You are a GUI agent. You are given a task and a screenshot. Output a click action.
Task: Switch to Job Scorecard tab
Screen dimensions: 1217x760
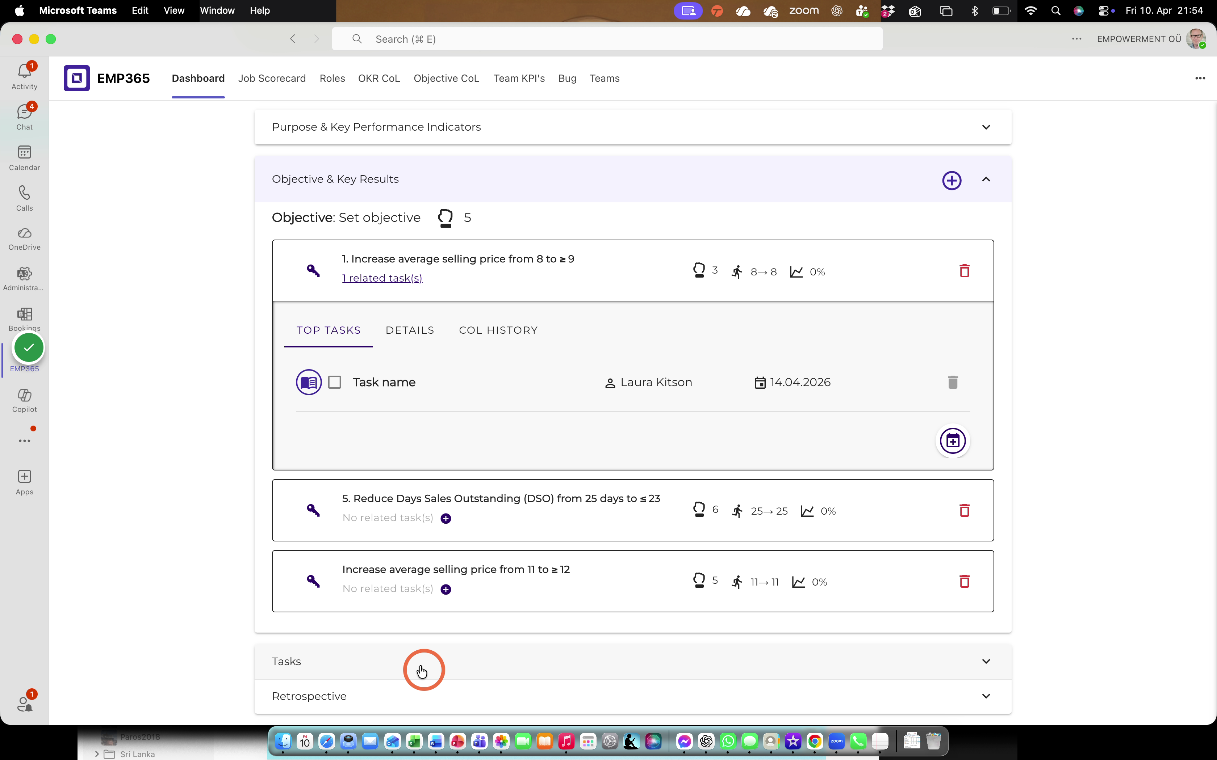click(272, 79)
